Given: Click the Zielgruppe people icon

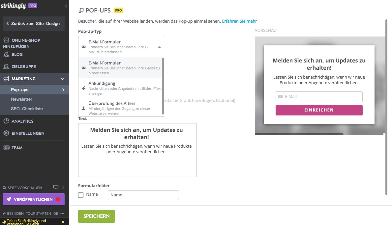Looking at the screenshot, I should coord(6,66).
